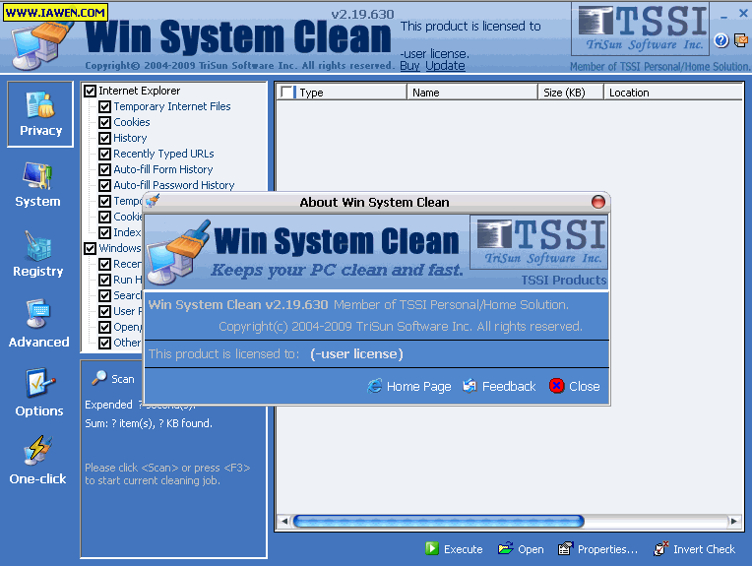Click the blue help question mark icon
This screenshot has width=752, height=566.
pos(721,40)
